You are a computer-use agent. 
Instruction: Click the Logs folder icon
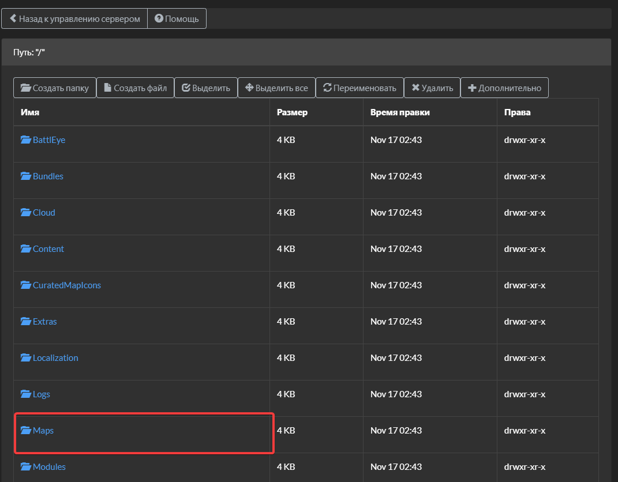coord(25,394)
